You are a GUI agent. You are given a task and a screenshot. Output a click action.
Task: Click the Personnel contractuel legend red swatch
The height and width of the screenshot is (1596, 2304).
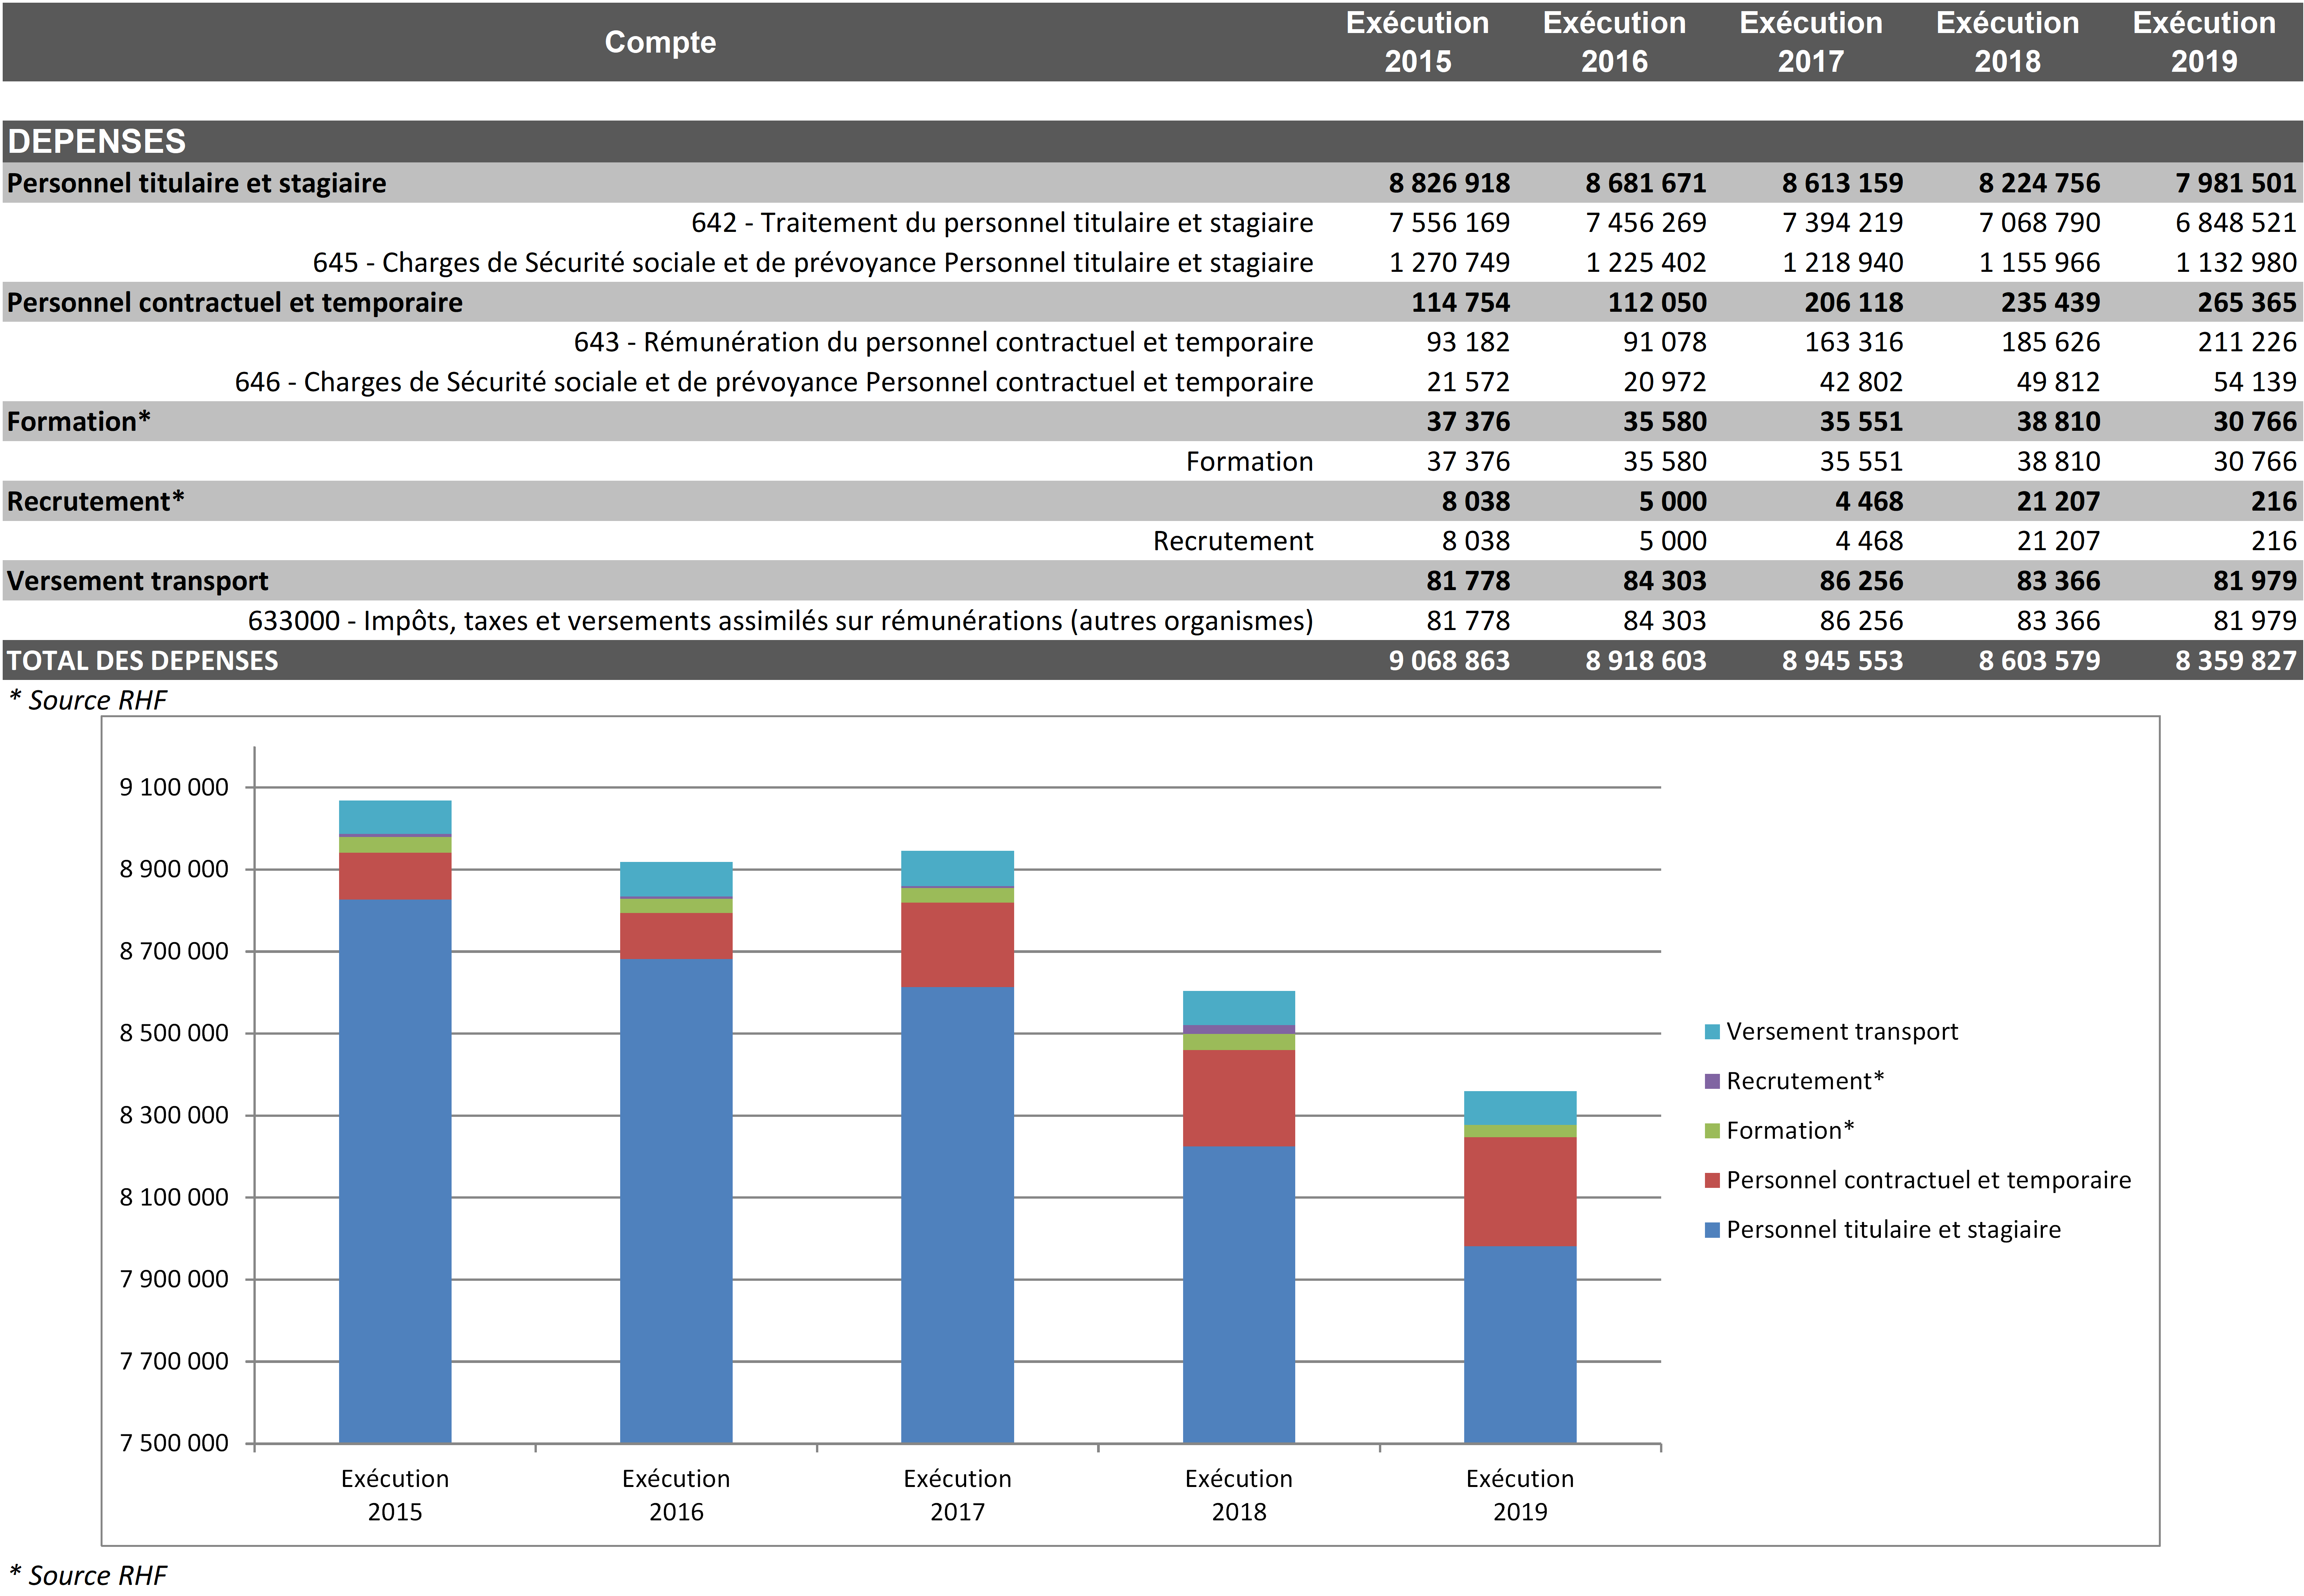click(x=1712, y=1180)
